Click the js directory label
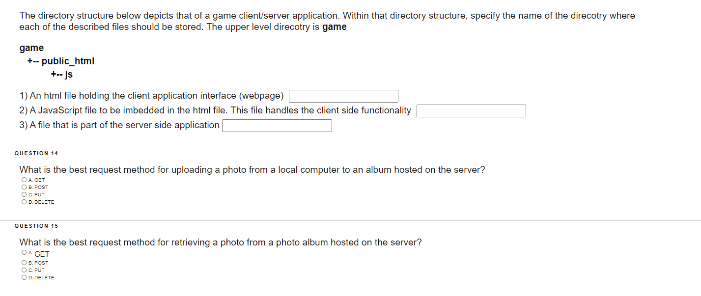The height and width of the screenshot is (296, 701). click(68, 74)
